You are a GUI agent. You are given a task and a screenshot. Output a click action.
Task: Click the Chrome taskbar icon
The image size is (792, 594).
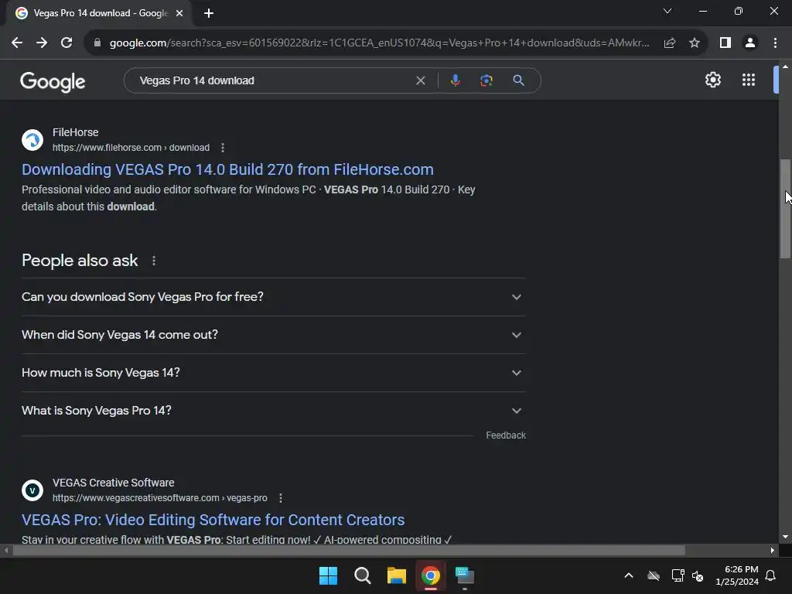pos(431,575)
